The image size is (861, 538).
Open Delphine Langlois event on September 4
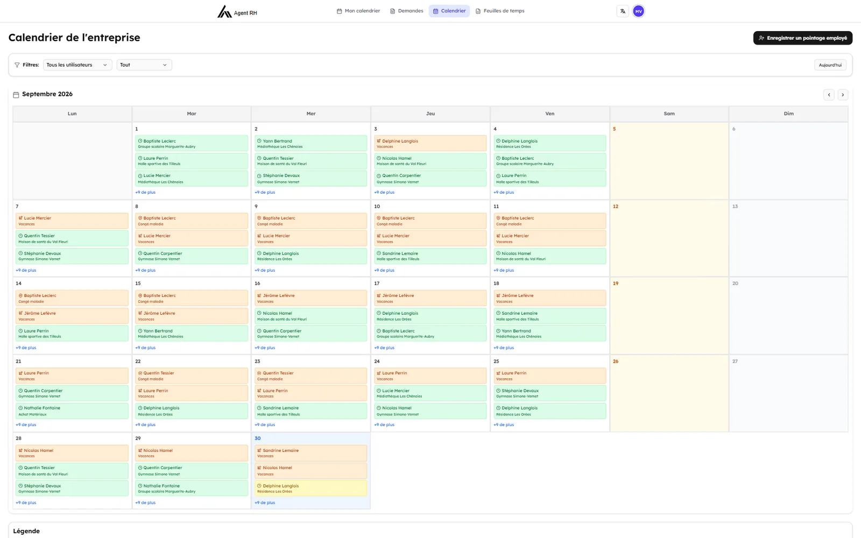[x=550, y=144]
